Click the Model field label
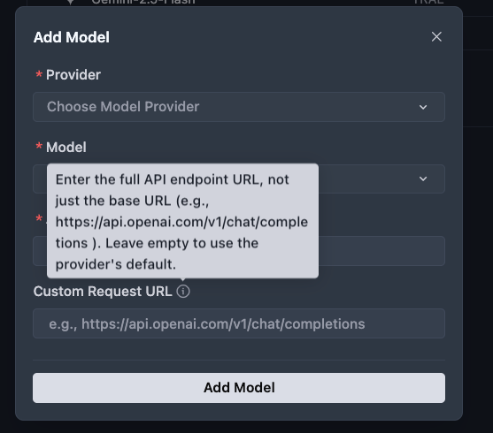The image size is (493, 433). (66, 147)
